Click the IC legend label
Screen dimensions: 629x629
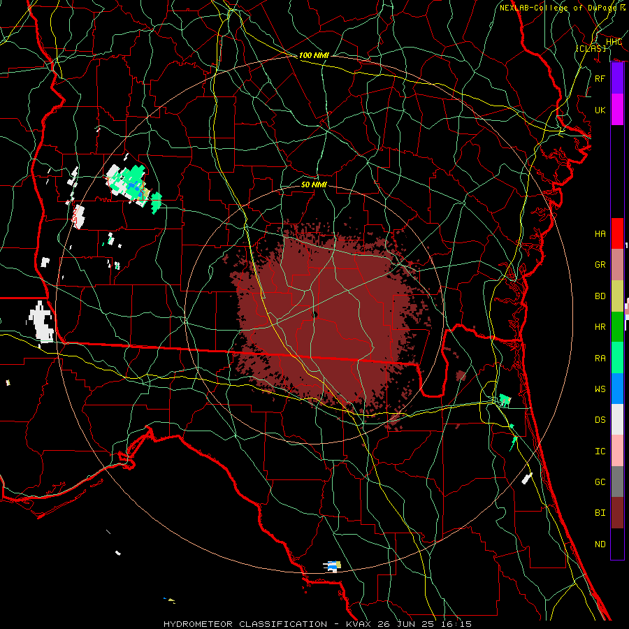coord(600,451)
